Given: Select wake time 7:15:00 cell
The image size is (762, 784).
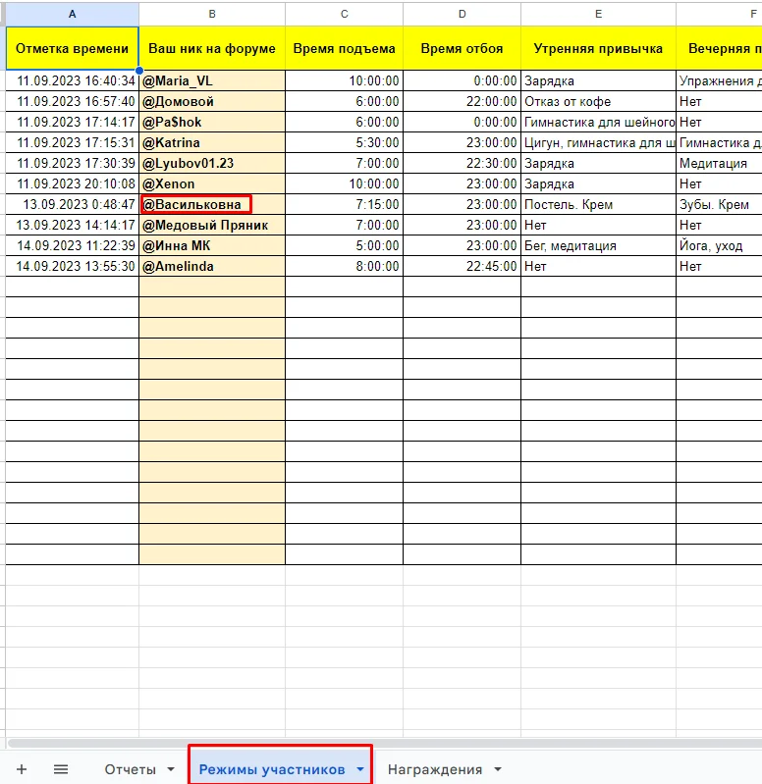Looking at the screenshot, I should tap(345, 204).
